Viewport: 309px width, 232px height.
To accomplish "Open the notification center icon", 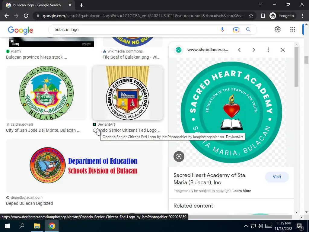I will 300,226.
